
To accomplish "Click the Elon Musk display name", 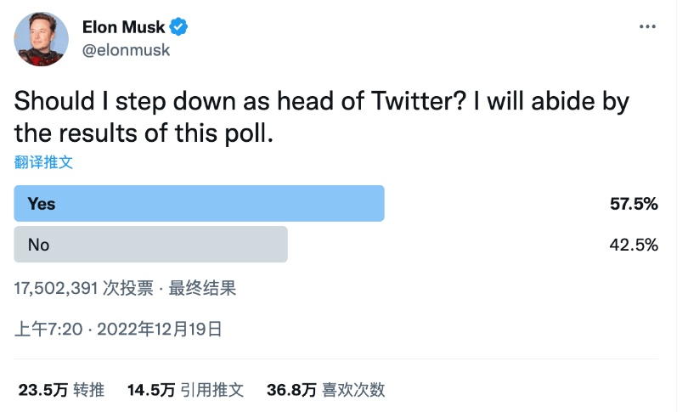I will click(x=123, y=27).
